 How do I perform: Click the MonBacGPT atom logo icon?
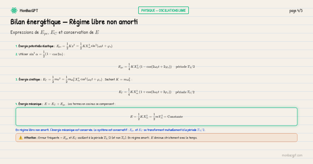pyautogui.click(x=14, y=10)
